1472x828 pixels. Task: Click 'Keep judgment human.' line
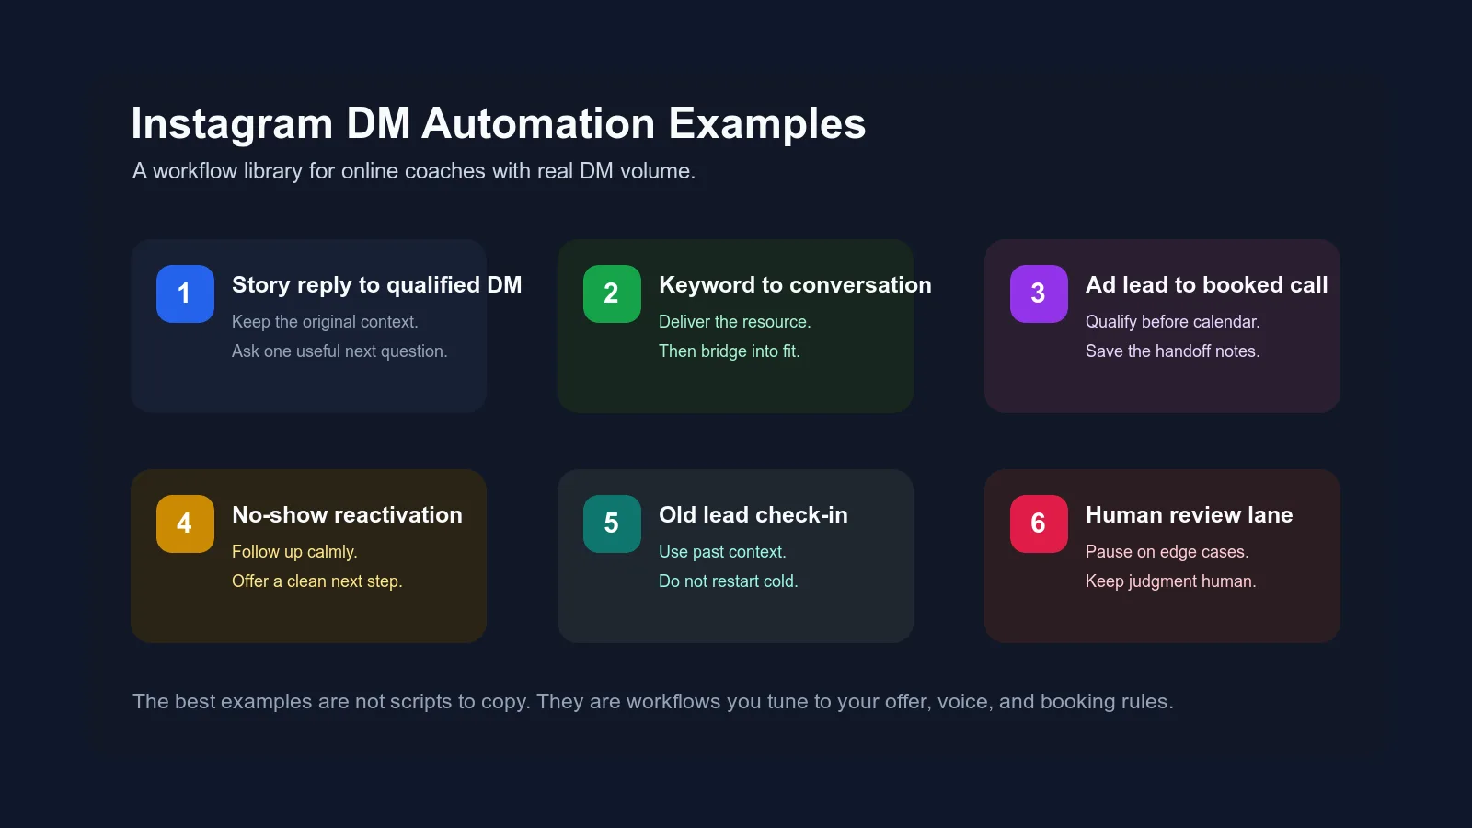pos(1171,581)
